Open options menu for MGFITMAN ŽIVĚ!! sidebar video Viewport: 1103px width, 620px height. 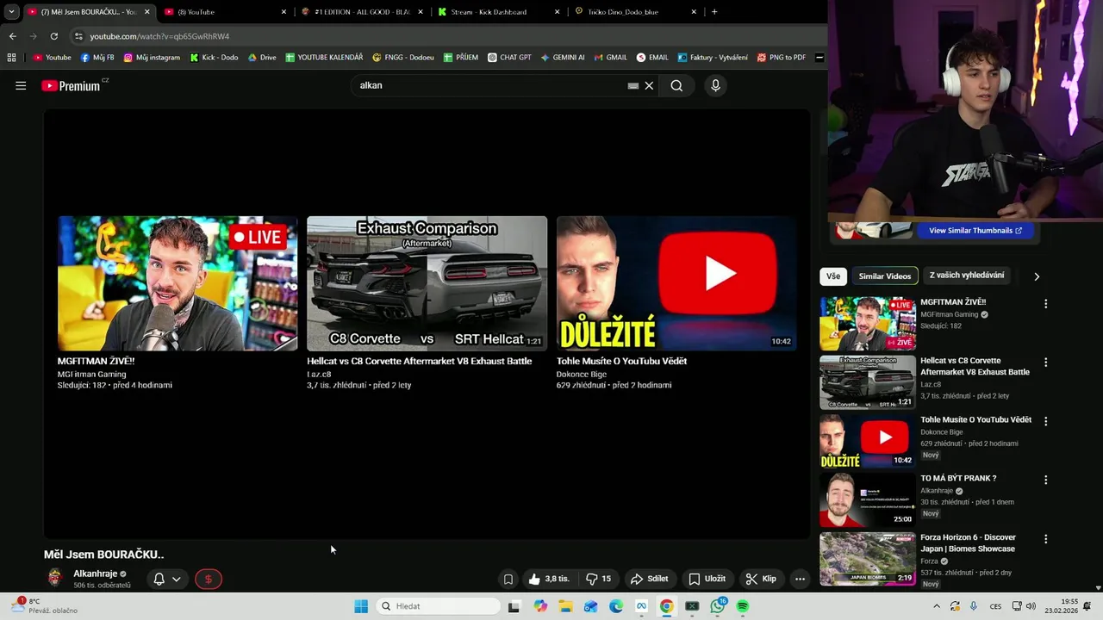point(1046,304)
